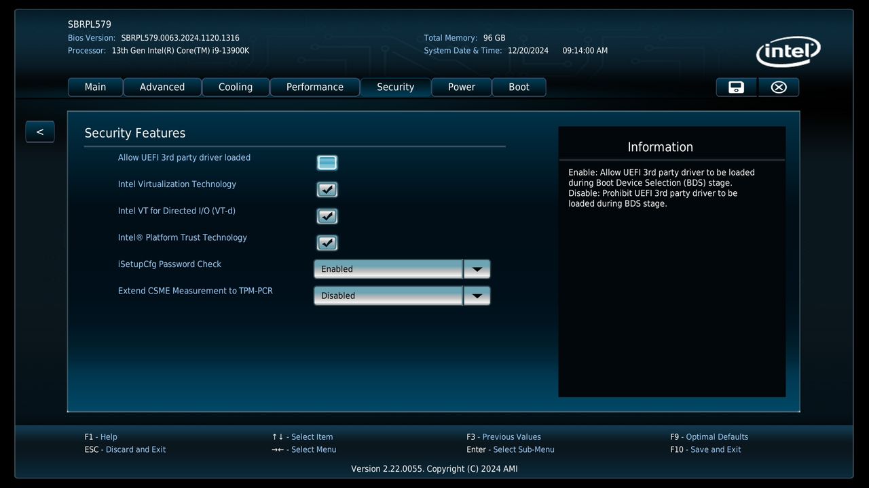Enable Allow UEFI 3rd party driver loaded checkbox
869x488 pixels.
327,163
